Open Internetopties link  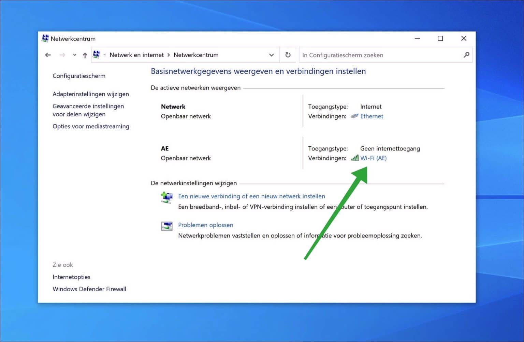[x=71, y=277]
